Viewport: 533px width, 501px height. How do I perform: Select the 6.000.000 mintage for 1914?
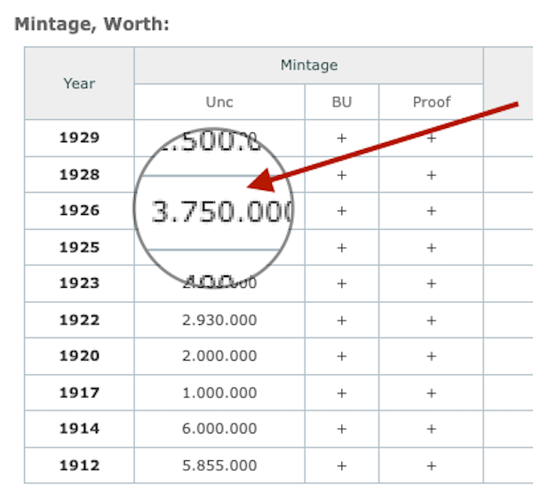(219, 429)
